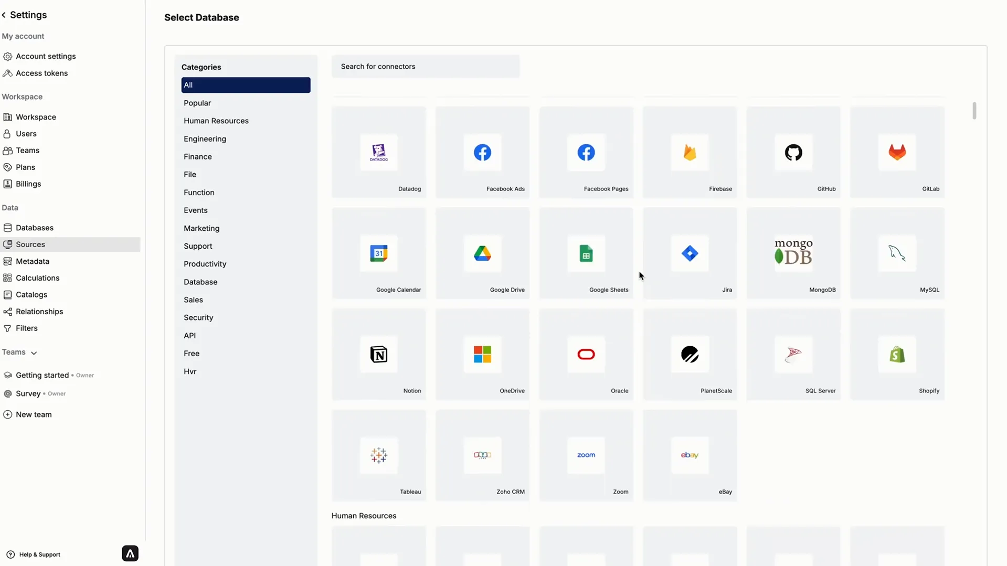The width and height of the screenshot is (1007, 566).
Task: Collapse the Teams section chevron
Action: [34, 353]
